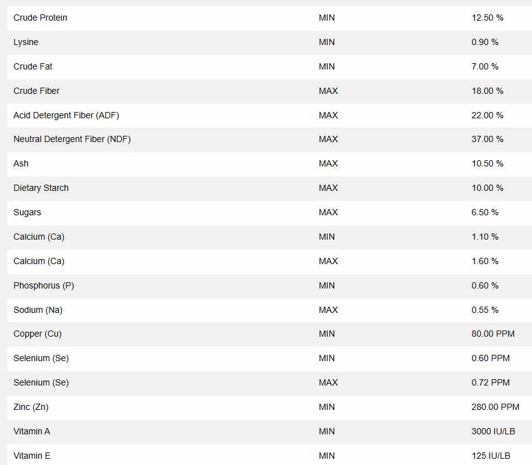Click the 1.60 % Calcium maximum value
532x465 pixels.
(484, 261)
